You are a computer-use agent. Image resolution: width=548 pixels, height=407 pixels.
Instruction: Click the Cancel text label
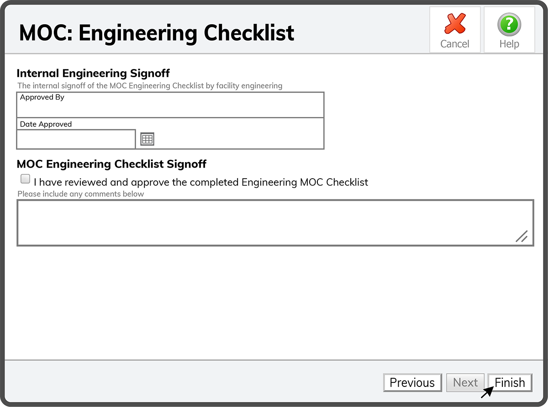point(455,44)
